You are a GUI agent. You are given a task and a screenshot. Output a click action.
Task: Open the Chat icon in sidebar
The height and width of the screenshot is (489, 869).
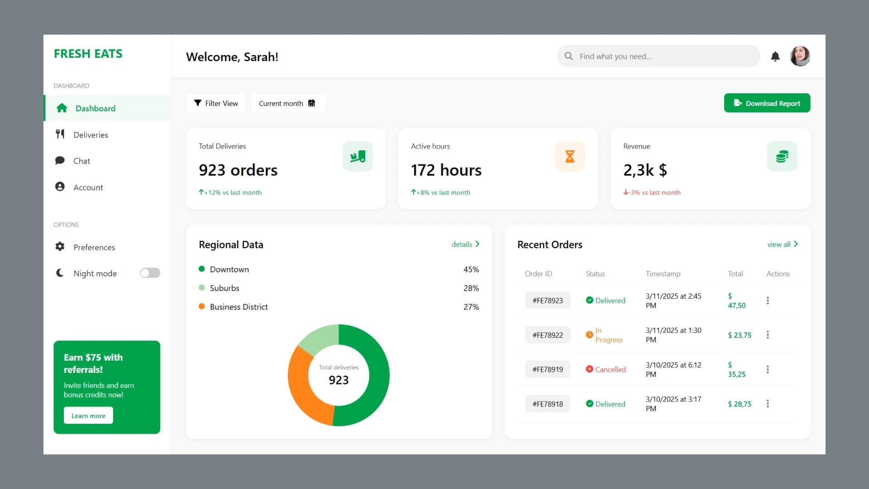60,161
